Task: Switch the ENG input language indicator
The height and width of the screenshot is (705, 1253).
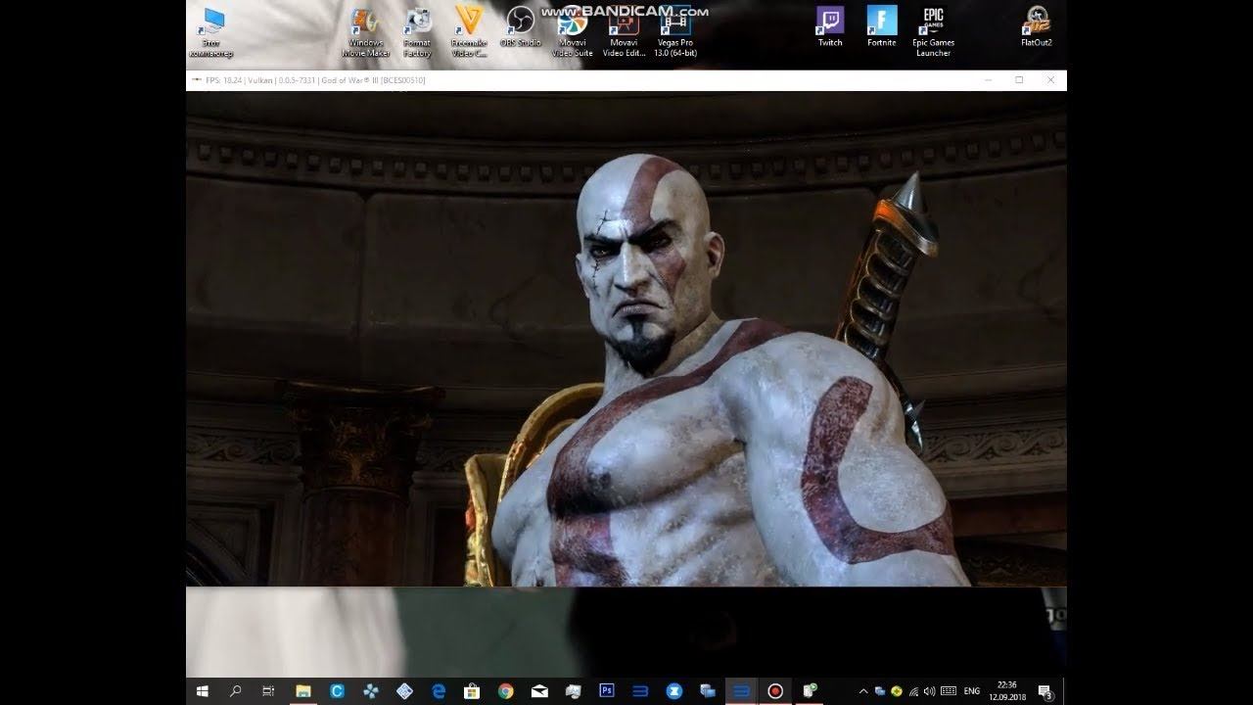Action: click(x=972, y=691)
